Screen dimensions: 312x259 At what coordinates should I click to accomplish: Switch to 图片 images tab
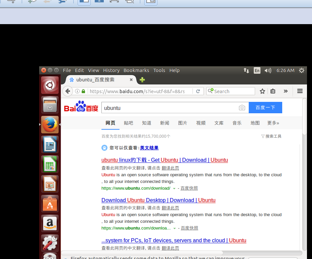coord(183,123)
